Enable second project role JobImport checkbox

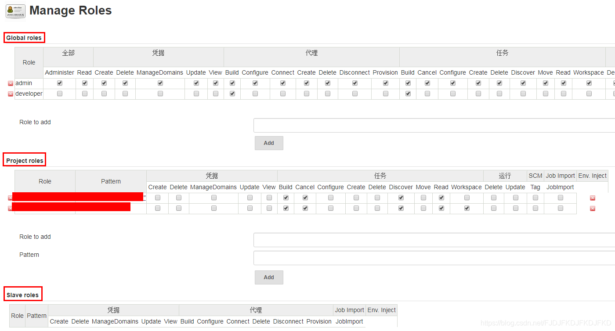pyautogui.click(x=561, y=208)
